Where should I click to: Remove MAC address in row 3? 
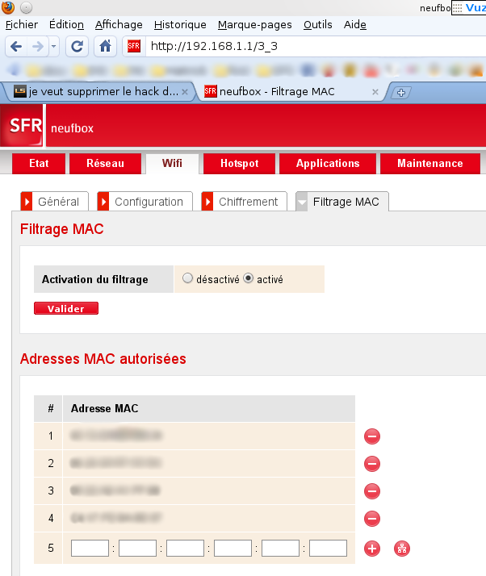tap(372, 491)
